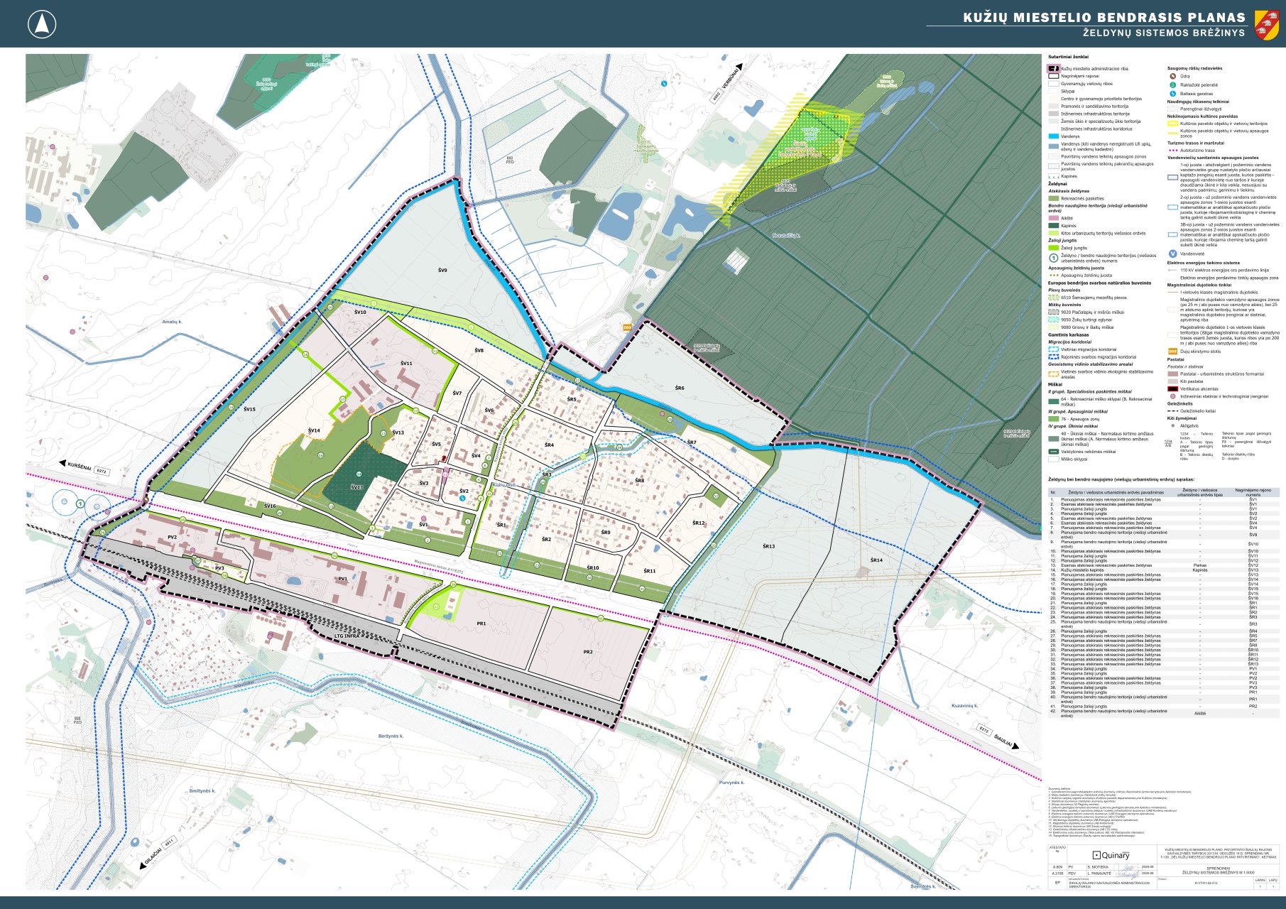Click 'S. MOTIEKA' in the title block
Image resolution: width=1286 pixels, height=909 pixels.
pyautogui.click(x=1098, y=867)
